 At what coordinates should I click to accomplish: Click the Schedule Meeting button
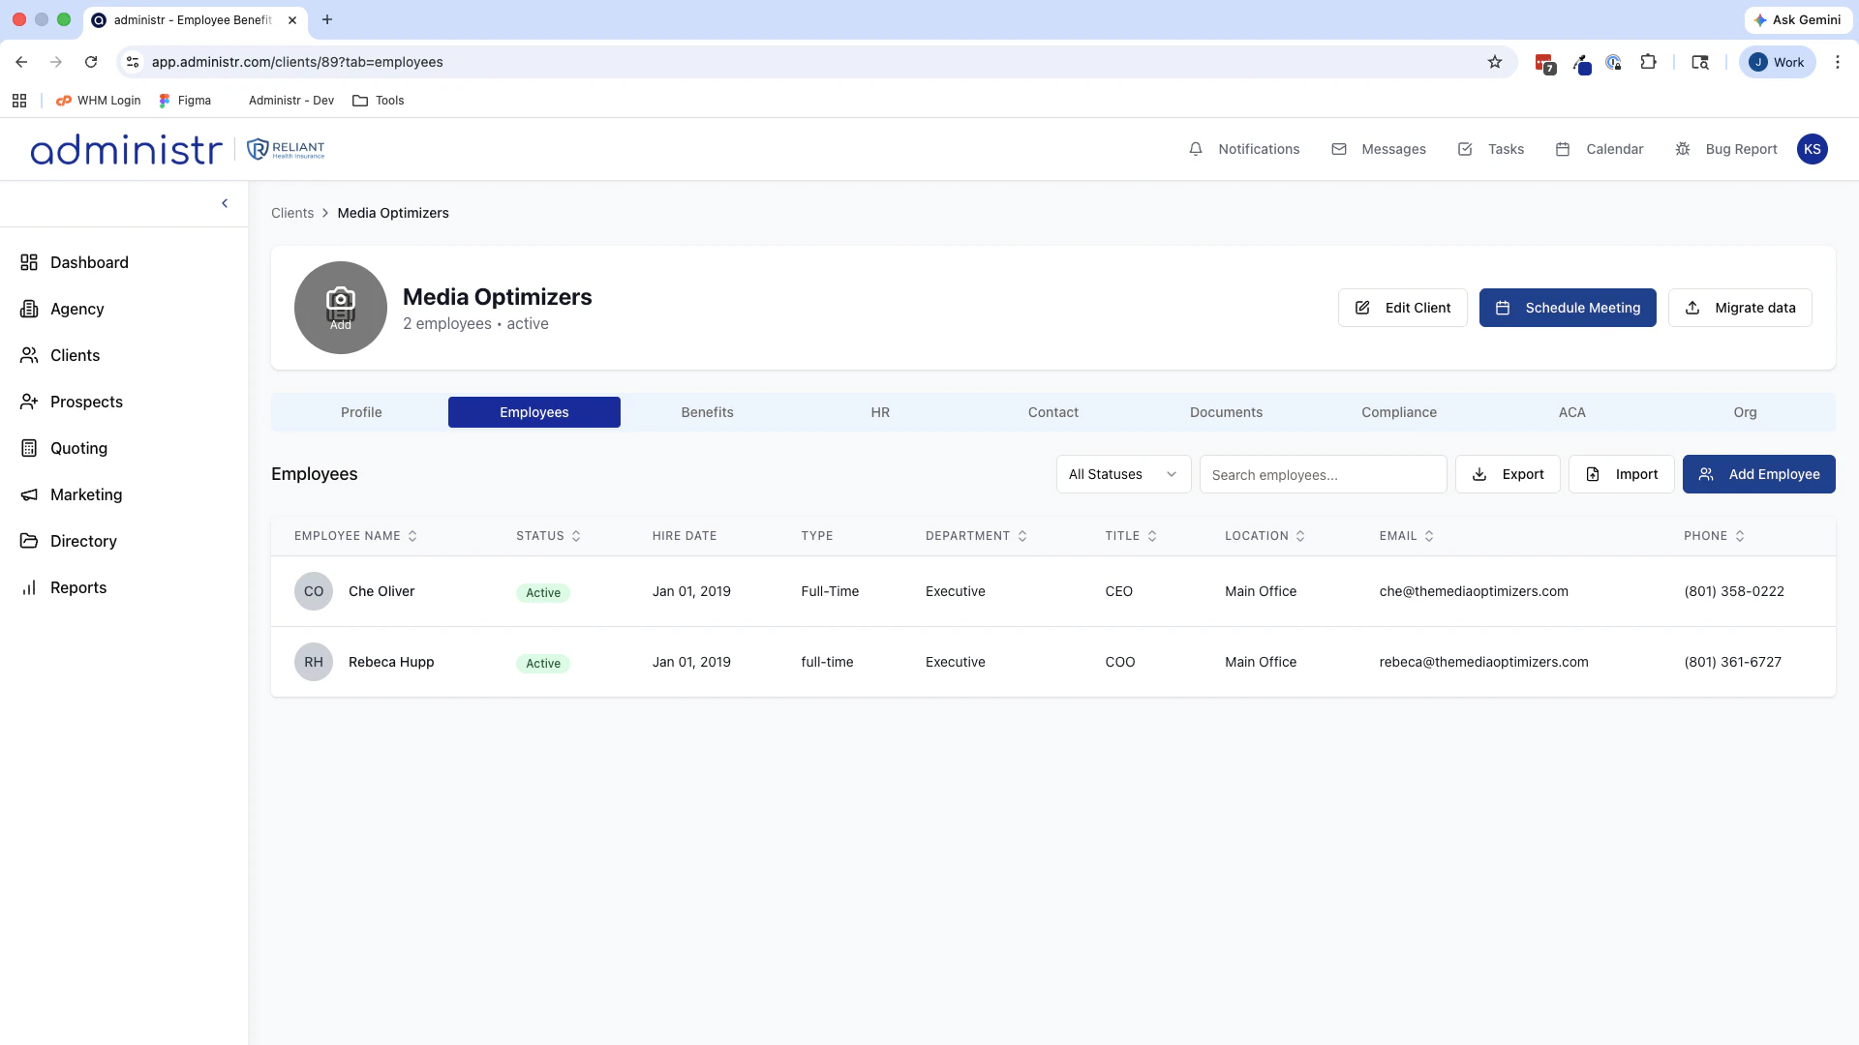[x=1568, y=308]
